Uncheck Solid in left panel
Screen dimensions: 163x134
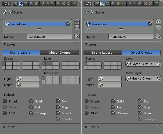pos(31,101)
